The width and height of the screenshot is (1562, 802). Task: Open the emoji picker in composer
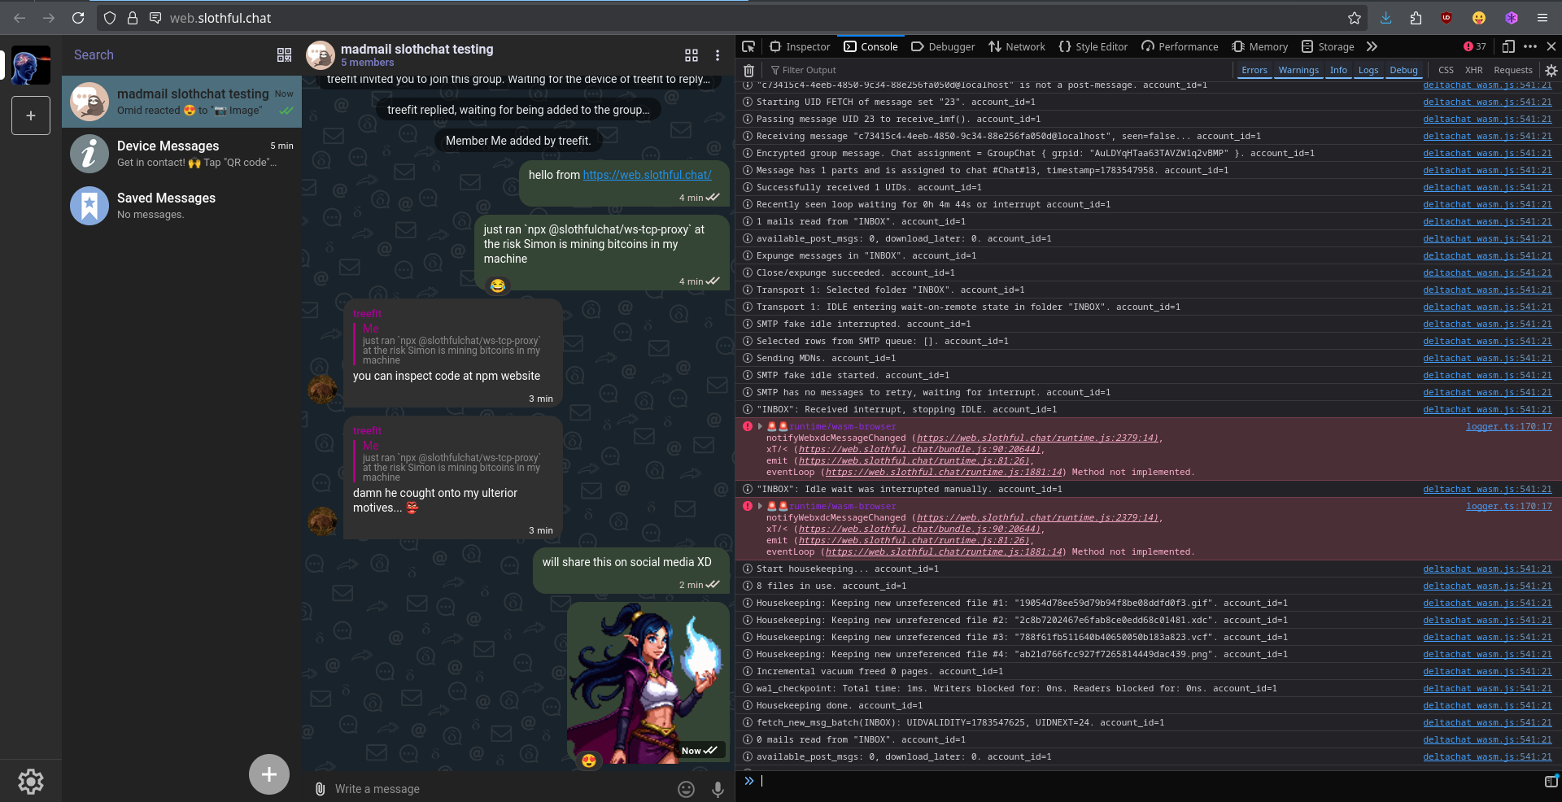687,789
